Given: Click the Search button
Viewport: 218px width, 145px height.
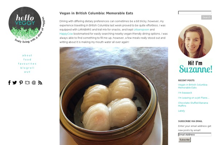Looking at the screenshot, I should point(206,17).
